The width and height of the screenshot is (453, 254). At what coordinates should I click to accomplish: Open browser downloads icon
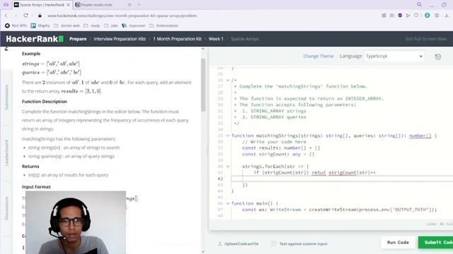[x=447, y=16]
